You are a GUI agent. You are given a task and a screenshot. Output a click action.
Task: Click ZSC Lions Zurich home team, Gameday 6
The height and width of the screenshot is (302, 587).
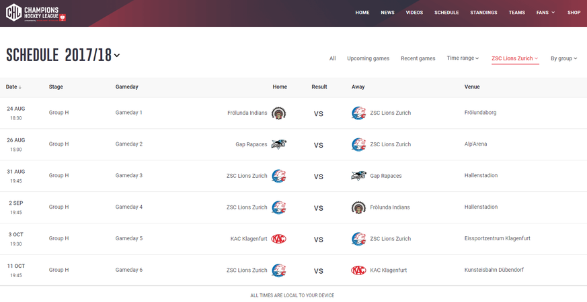pyautogui.click(x=247, y=270)
